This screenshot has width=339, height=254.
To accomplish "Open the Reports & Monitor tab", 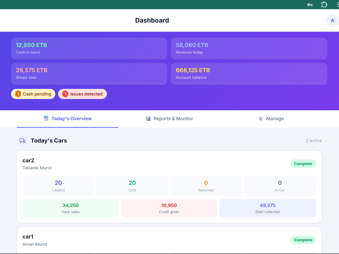I will (x=169, y=119).
